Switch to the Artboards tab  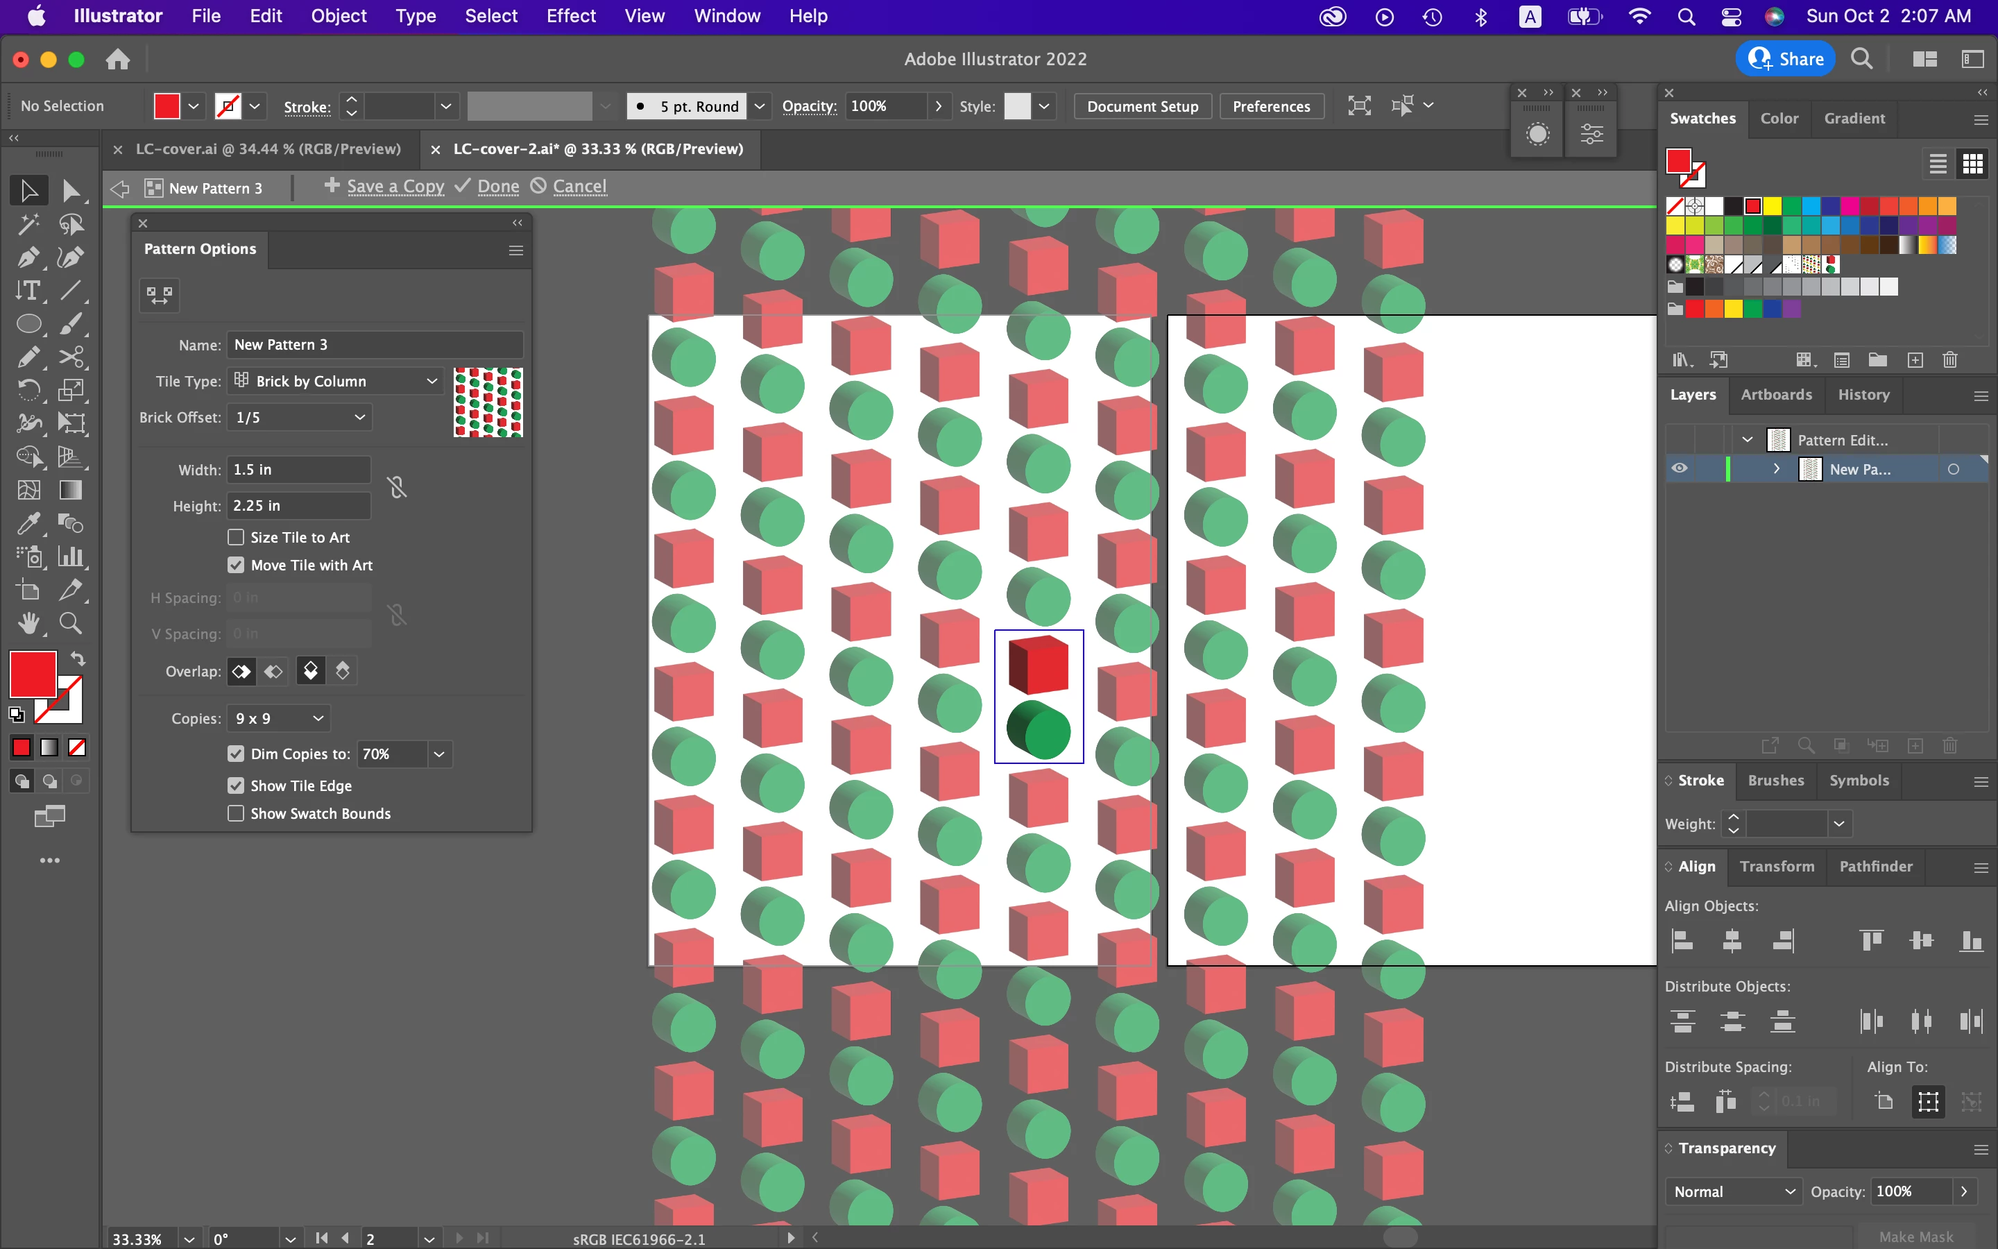coord(1776,395)
